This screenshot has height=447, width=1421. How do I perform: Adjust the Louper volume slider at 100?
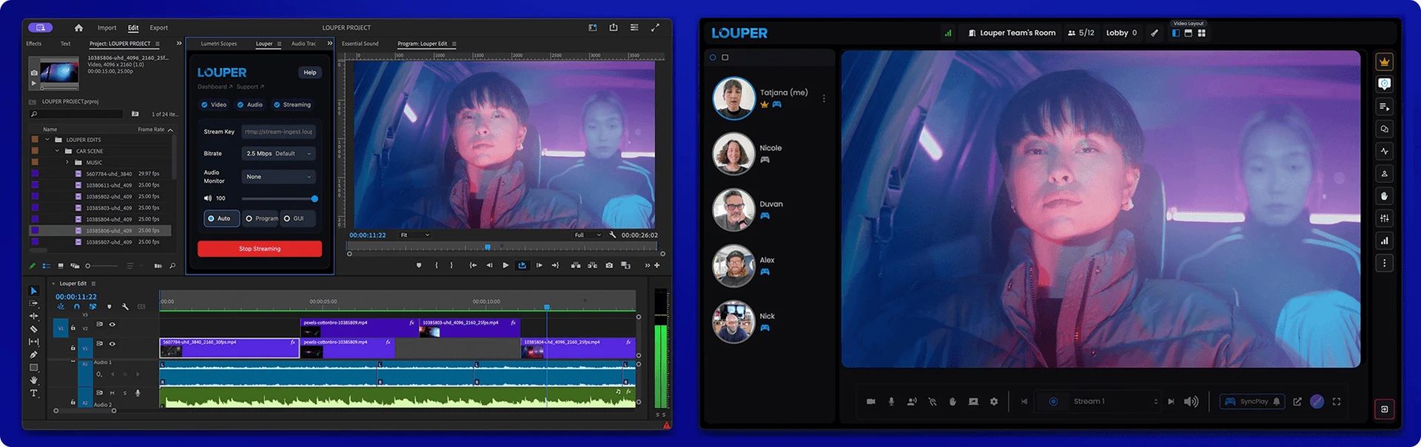pos(279,199)
